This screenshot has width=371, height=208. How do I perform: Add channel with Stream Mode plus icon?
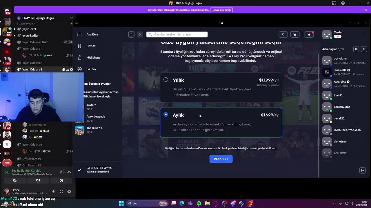click(x=71, y=24)
